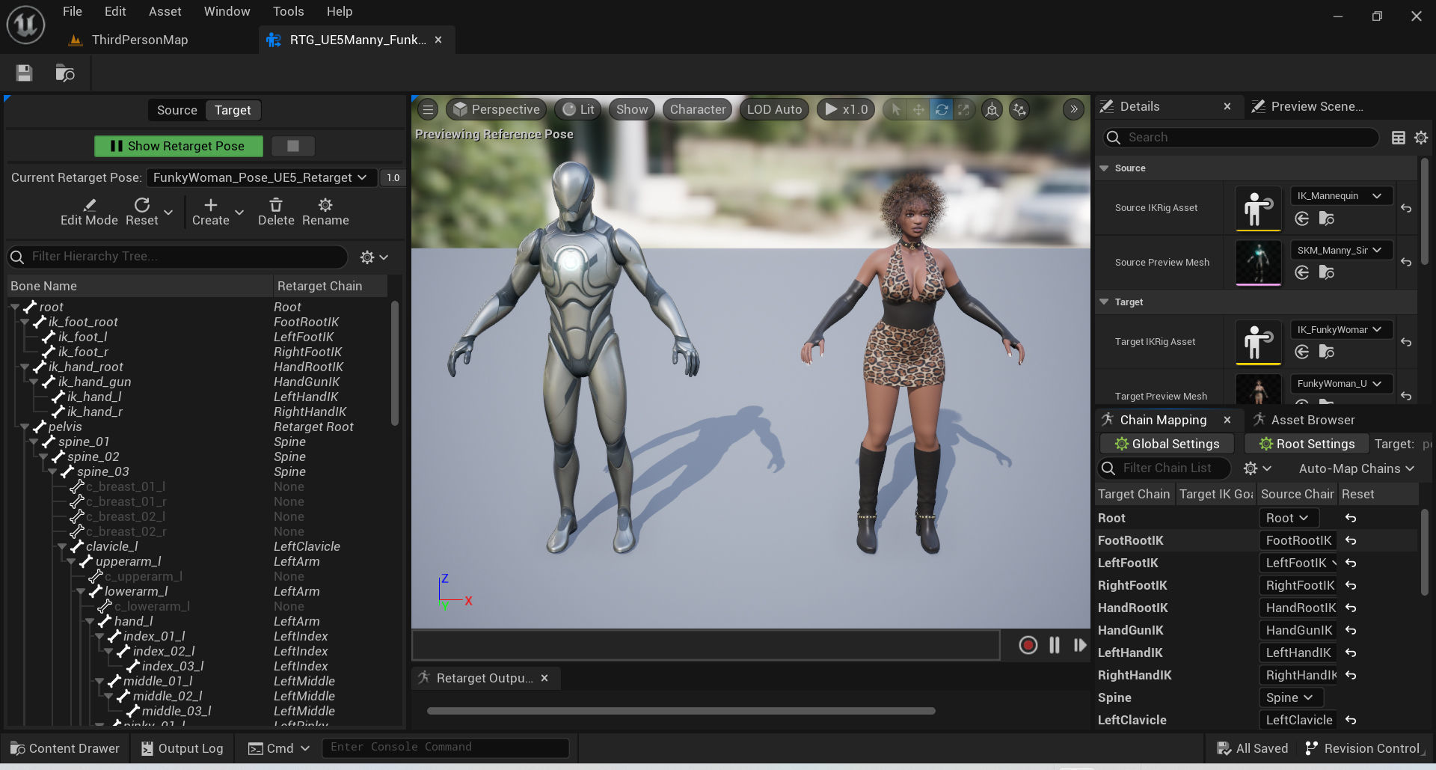Image resolution: width=1436 pixels, height=770 pixels.
Task: Open Spine source chain dropdown
Action: coord(1290,697)
